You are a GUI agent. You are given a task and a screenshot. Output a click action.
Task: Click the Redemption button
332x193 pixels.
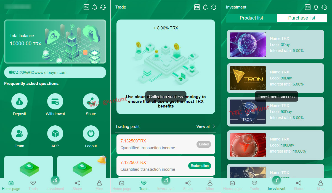(x=200, y=166)
